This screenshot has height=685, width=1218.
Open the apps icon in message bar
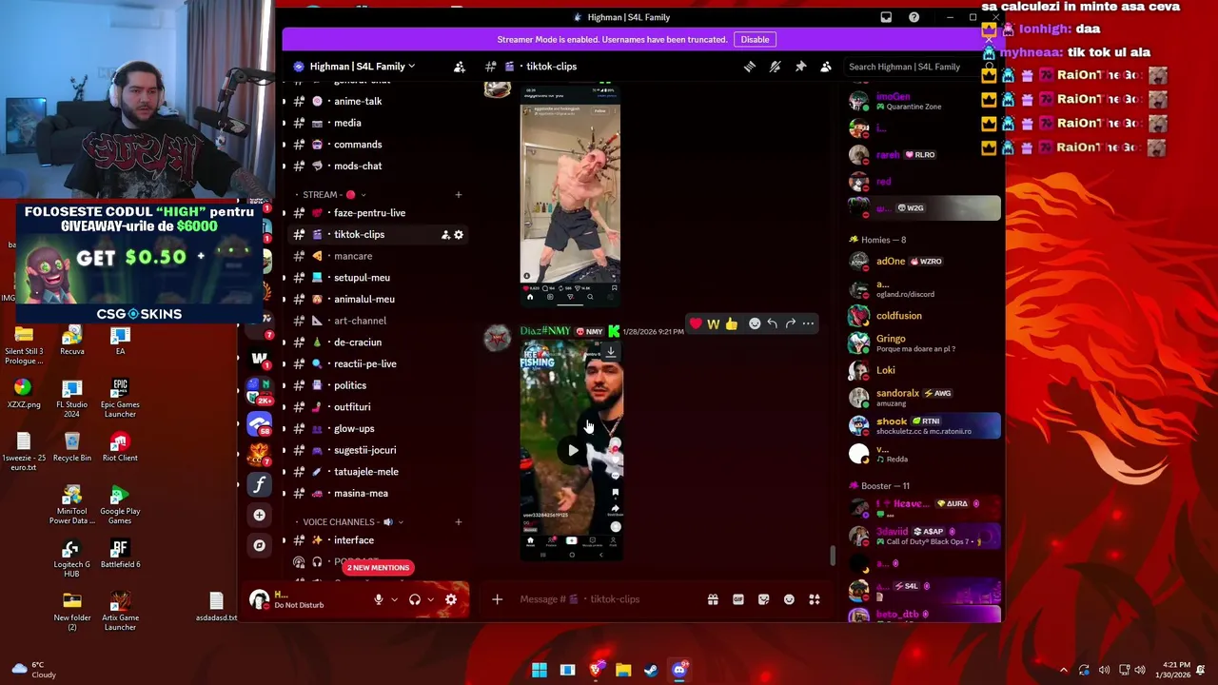click(815, 599)
